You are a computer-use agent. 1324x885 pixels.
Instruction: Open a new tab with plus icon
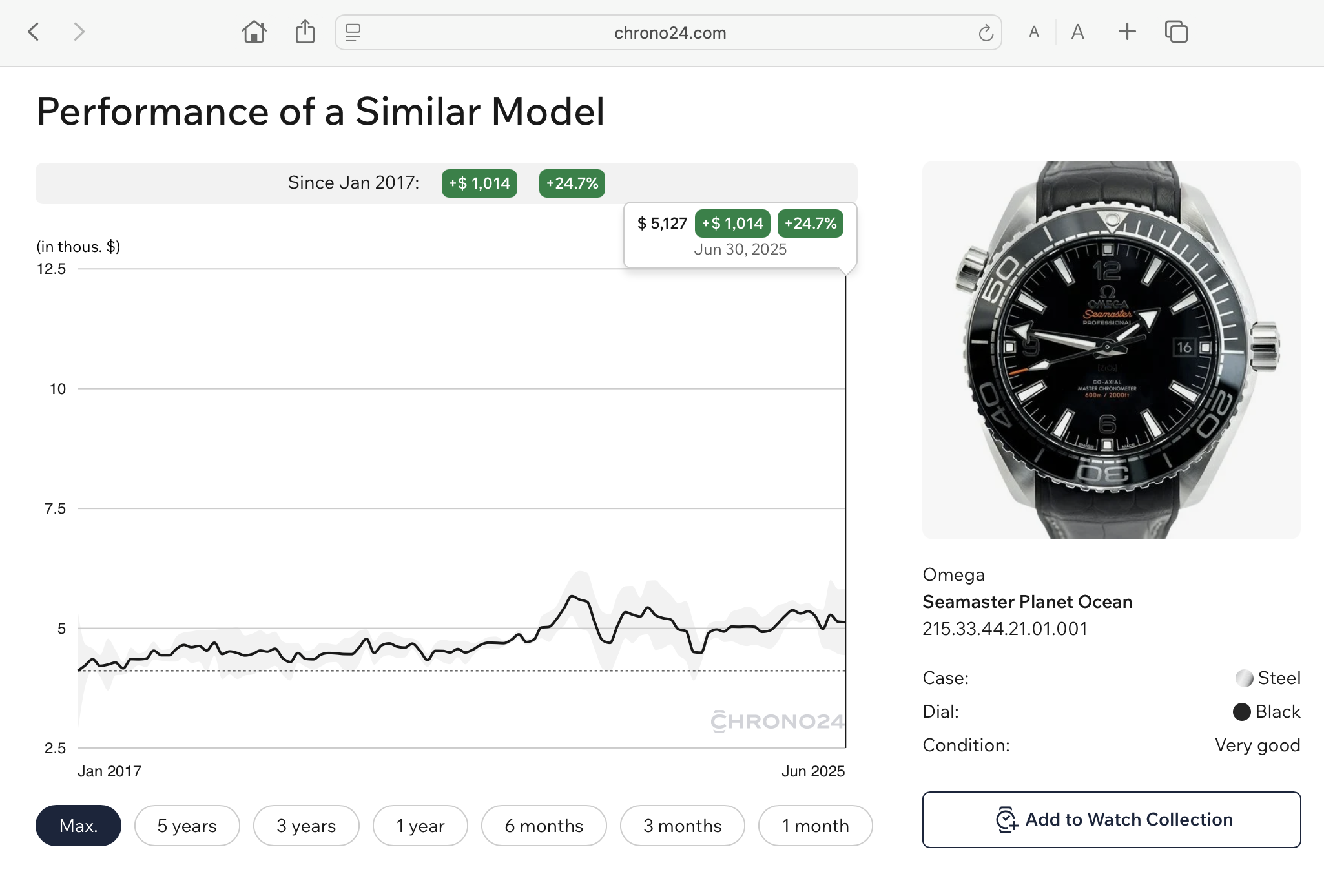[x=1127, y=32]
